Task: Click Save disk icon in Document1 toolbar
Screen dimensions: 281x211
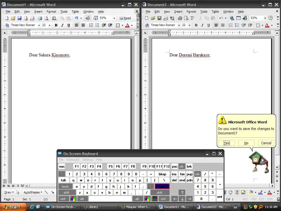Action: (x=19, y=18)
